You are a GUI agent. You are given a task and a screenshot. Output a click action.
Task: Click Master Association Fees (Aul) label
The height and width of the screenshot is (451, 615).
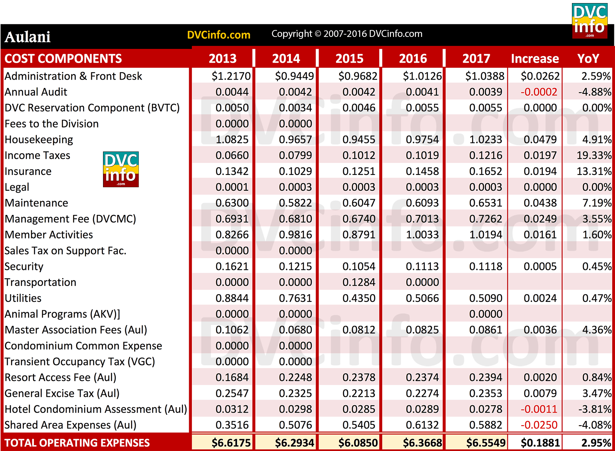point(76,330)
